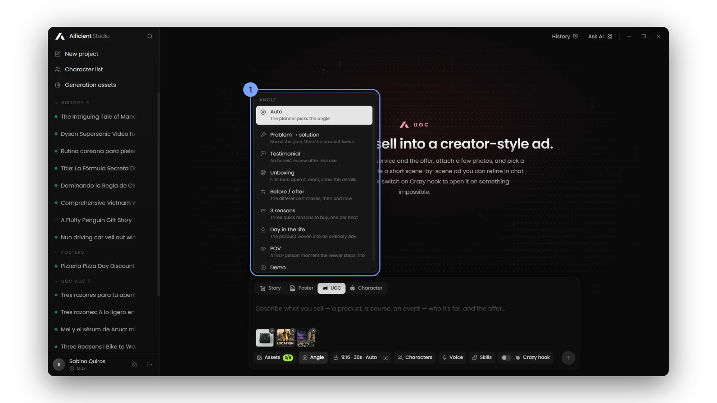
Task: Switch to the Poster tab
Action: point(301,288)
